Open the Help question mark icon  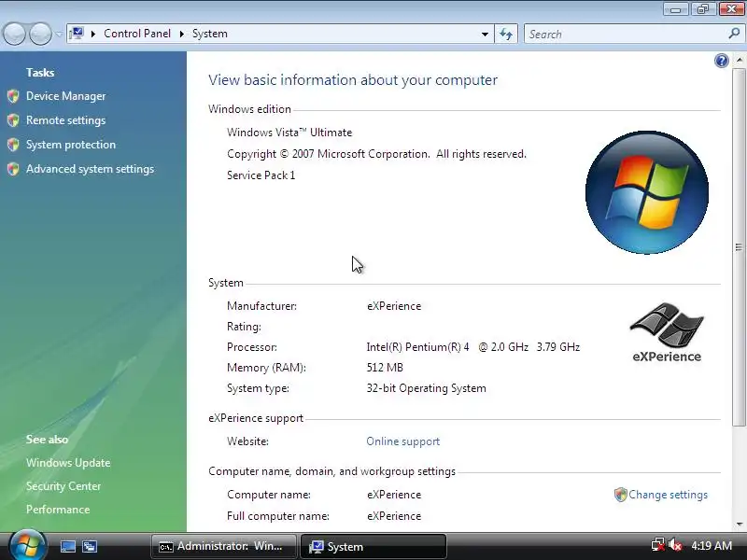(721, 61)
